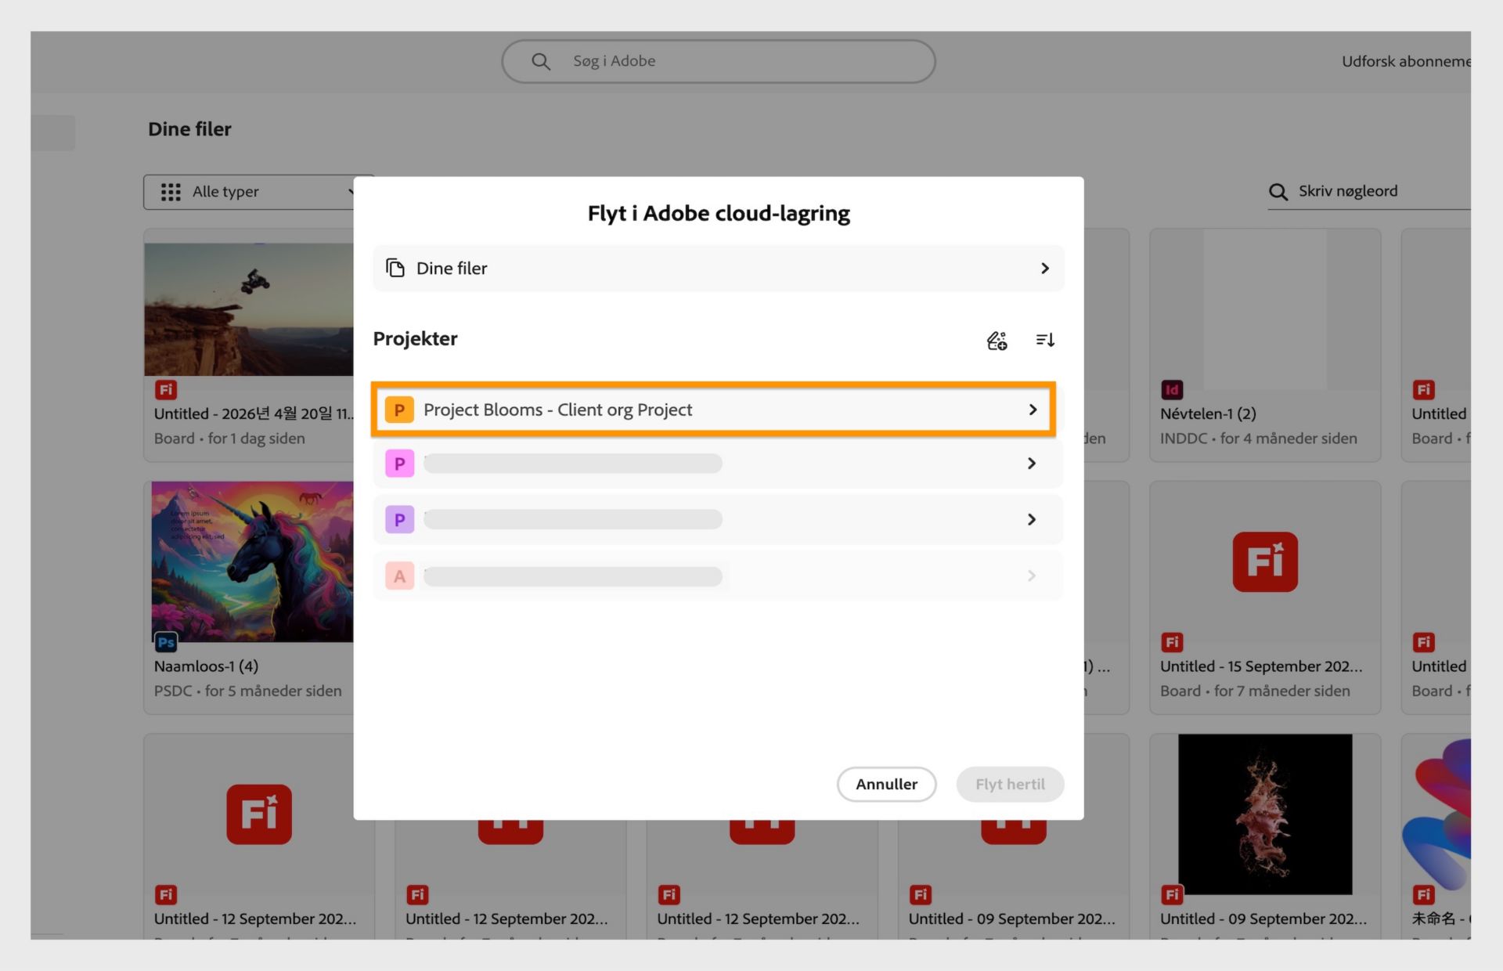Click the text INDDC • for 4 måneder siden
This screenshot has height=971, width=1503.
point(1258,439)
